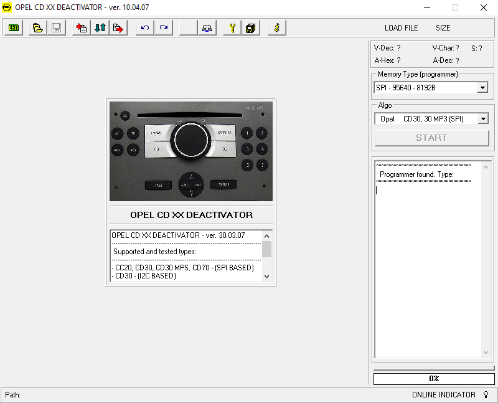Click the log panel scrollbar down arrow
This screenshot has width=498, height=403.
tap(486, 352)
